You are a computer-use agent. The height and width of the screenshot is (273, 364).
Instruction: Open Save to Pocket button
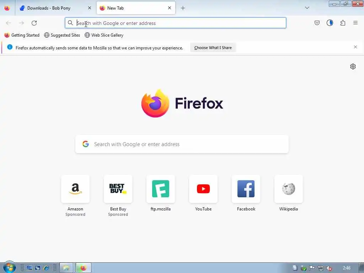point(317,23)
